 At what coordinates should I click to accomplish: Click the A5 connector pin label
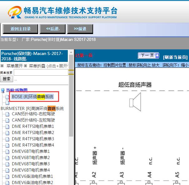[177, 175]
